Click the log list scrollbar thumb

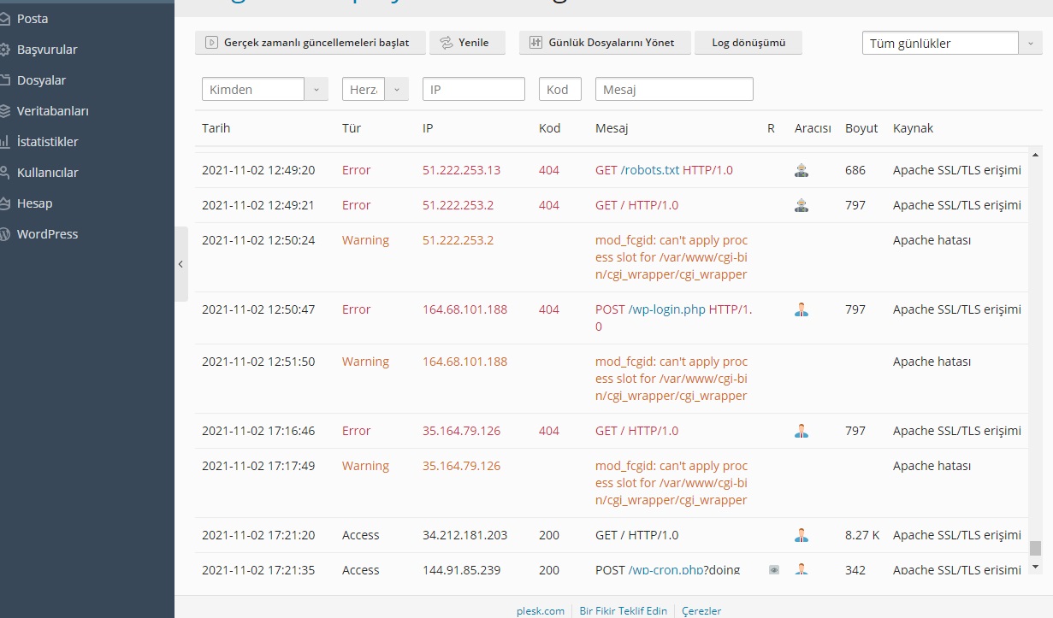(1035, 548)
